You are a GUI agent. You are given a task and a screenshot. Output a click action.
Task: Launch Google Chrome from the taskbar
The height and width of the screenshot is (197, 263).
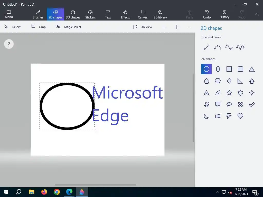57,192
